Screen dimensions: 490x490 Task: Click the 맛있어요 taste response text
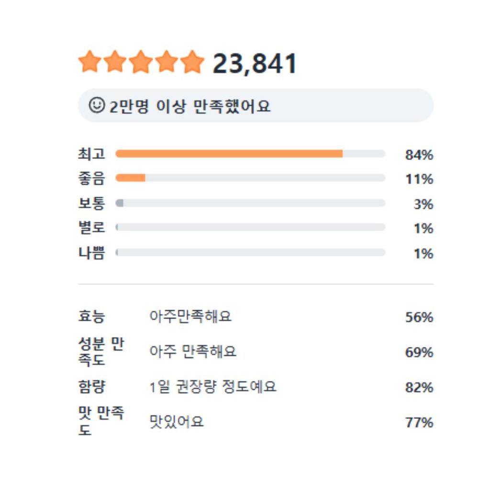coord(177,422)
